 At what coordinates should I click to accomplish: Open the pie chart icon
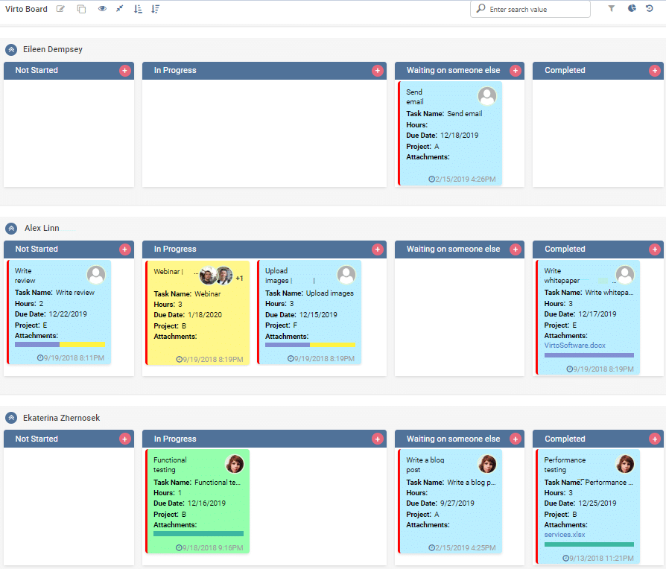point(632,8)
